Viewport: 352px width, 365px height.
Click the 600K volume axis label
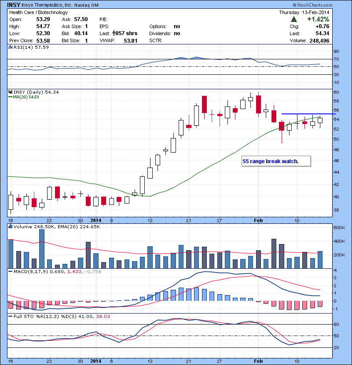point(339,227)
